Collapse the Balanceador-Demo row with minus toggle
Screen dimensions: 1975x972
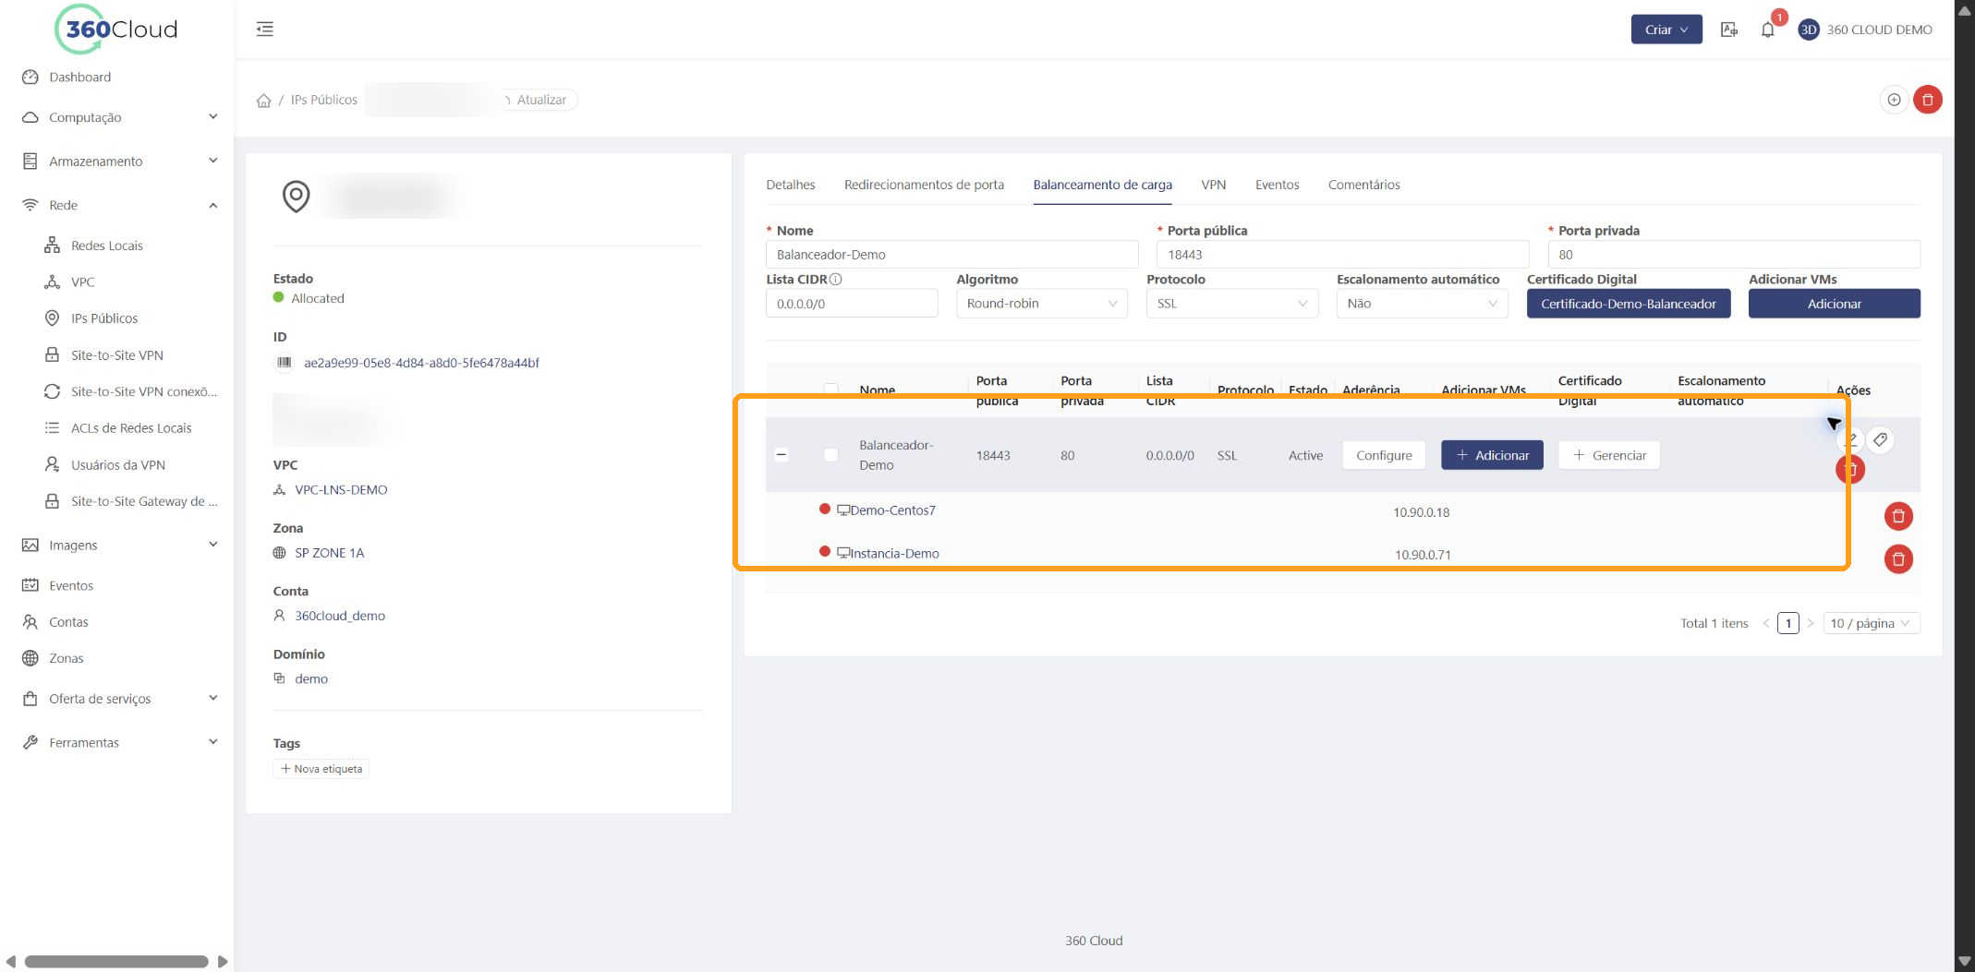click(x=782, y=454)
